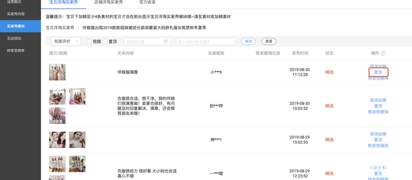Screen dimensions: 412x180
Task: Click 转发到微淘 for the 神***1 review
Action: tap(378, 146)
